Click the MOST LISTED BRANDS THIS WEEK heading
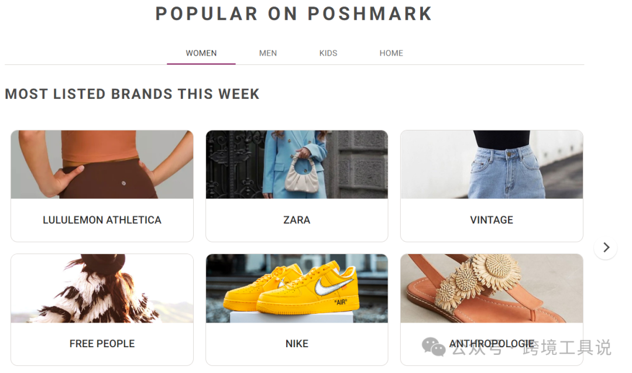 [x=132, y=94]
